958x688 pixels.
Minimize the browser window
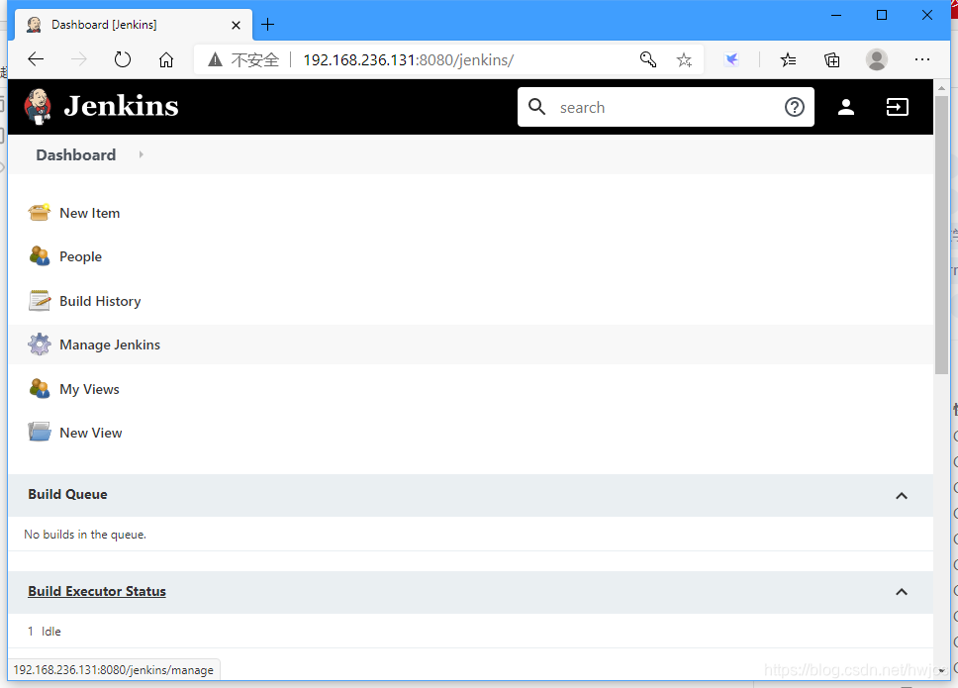(x=836, y=15)
